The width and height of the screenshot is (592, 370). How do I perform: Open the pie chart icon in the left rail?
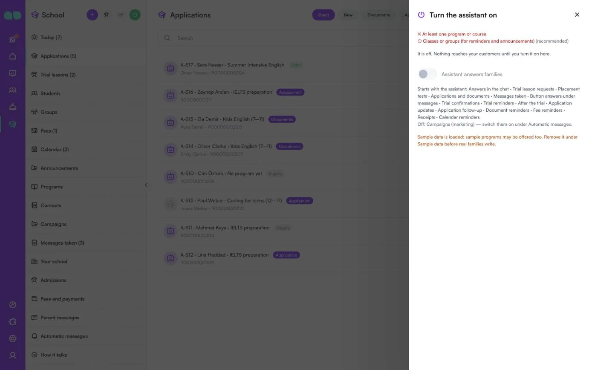(x=13, y=305)
